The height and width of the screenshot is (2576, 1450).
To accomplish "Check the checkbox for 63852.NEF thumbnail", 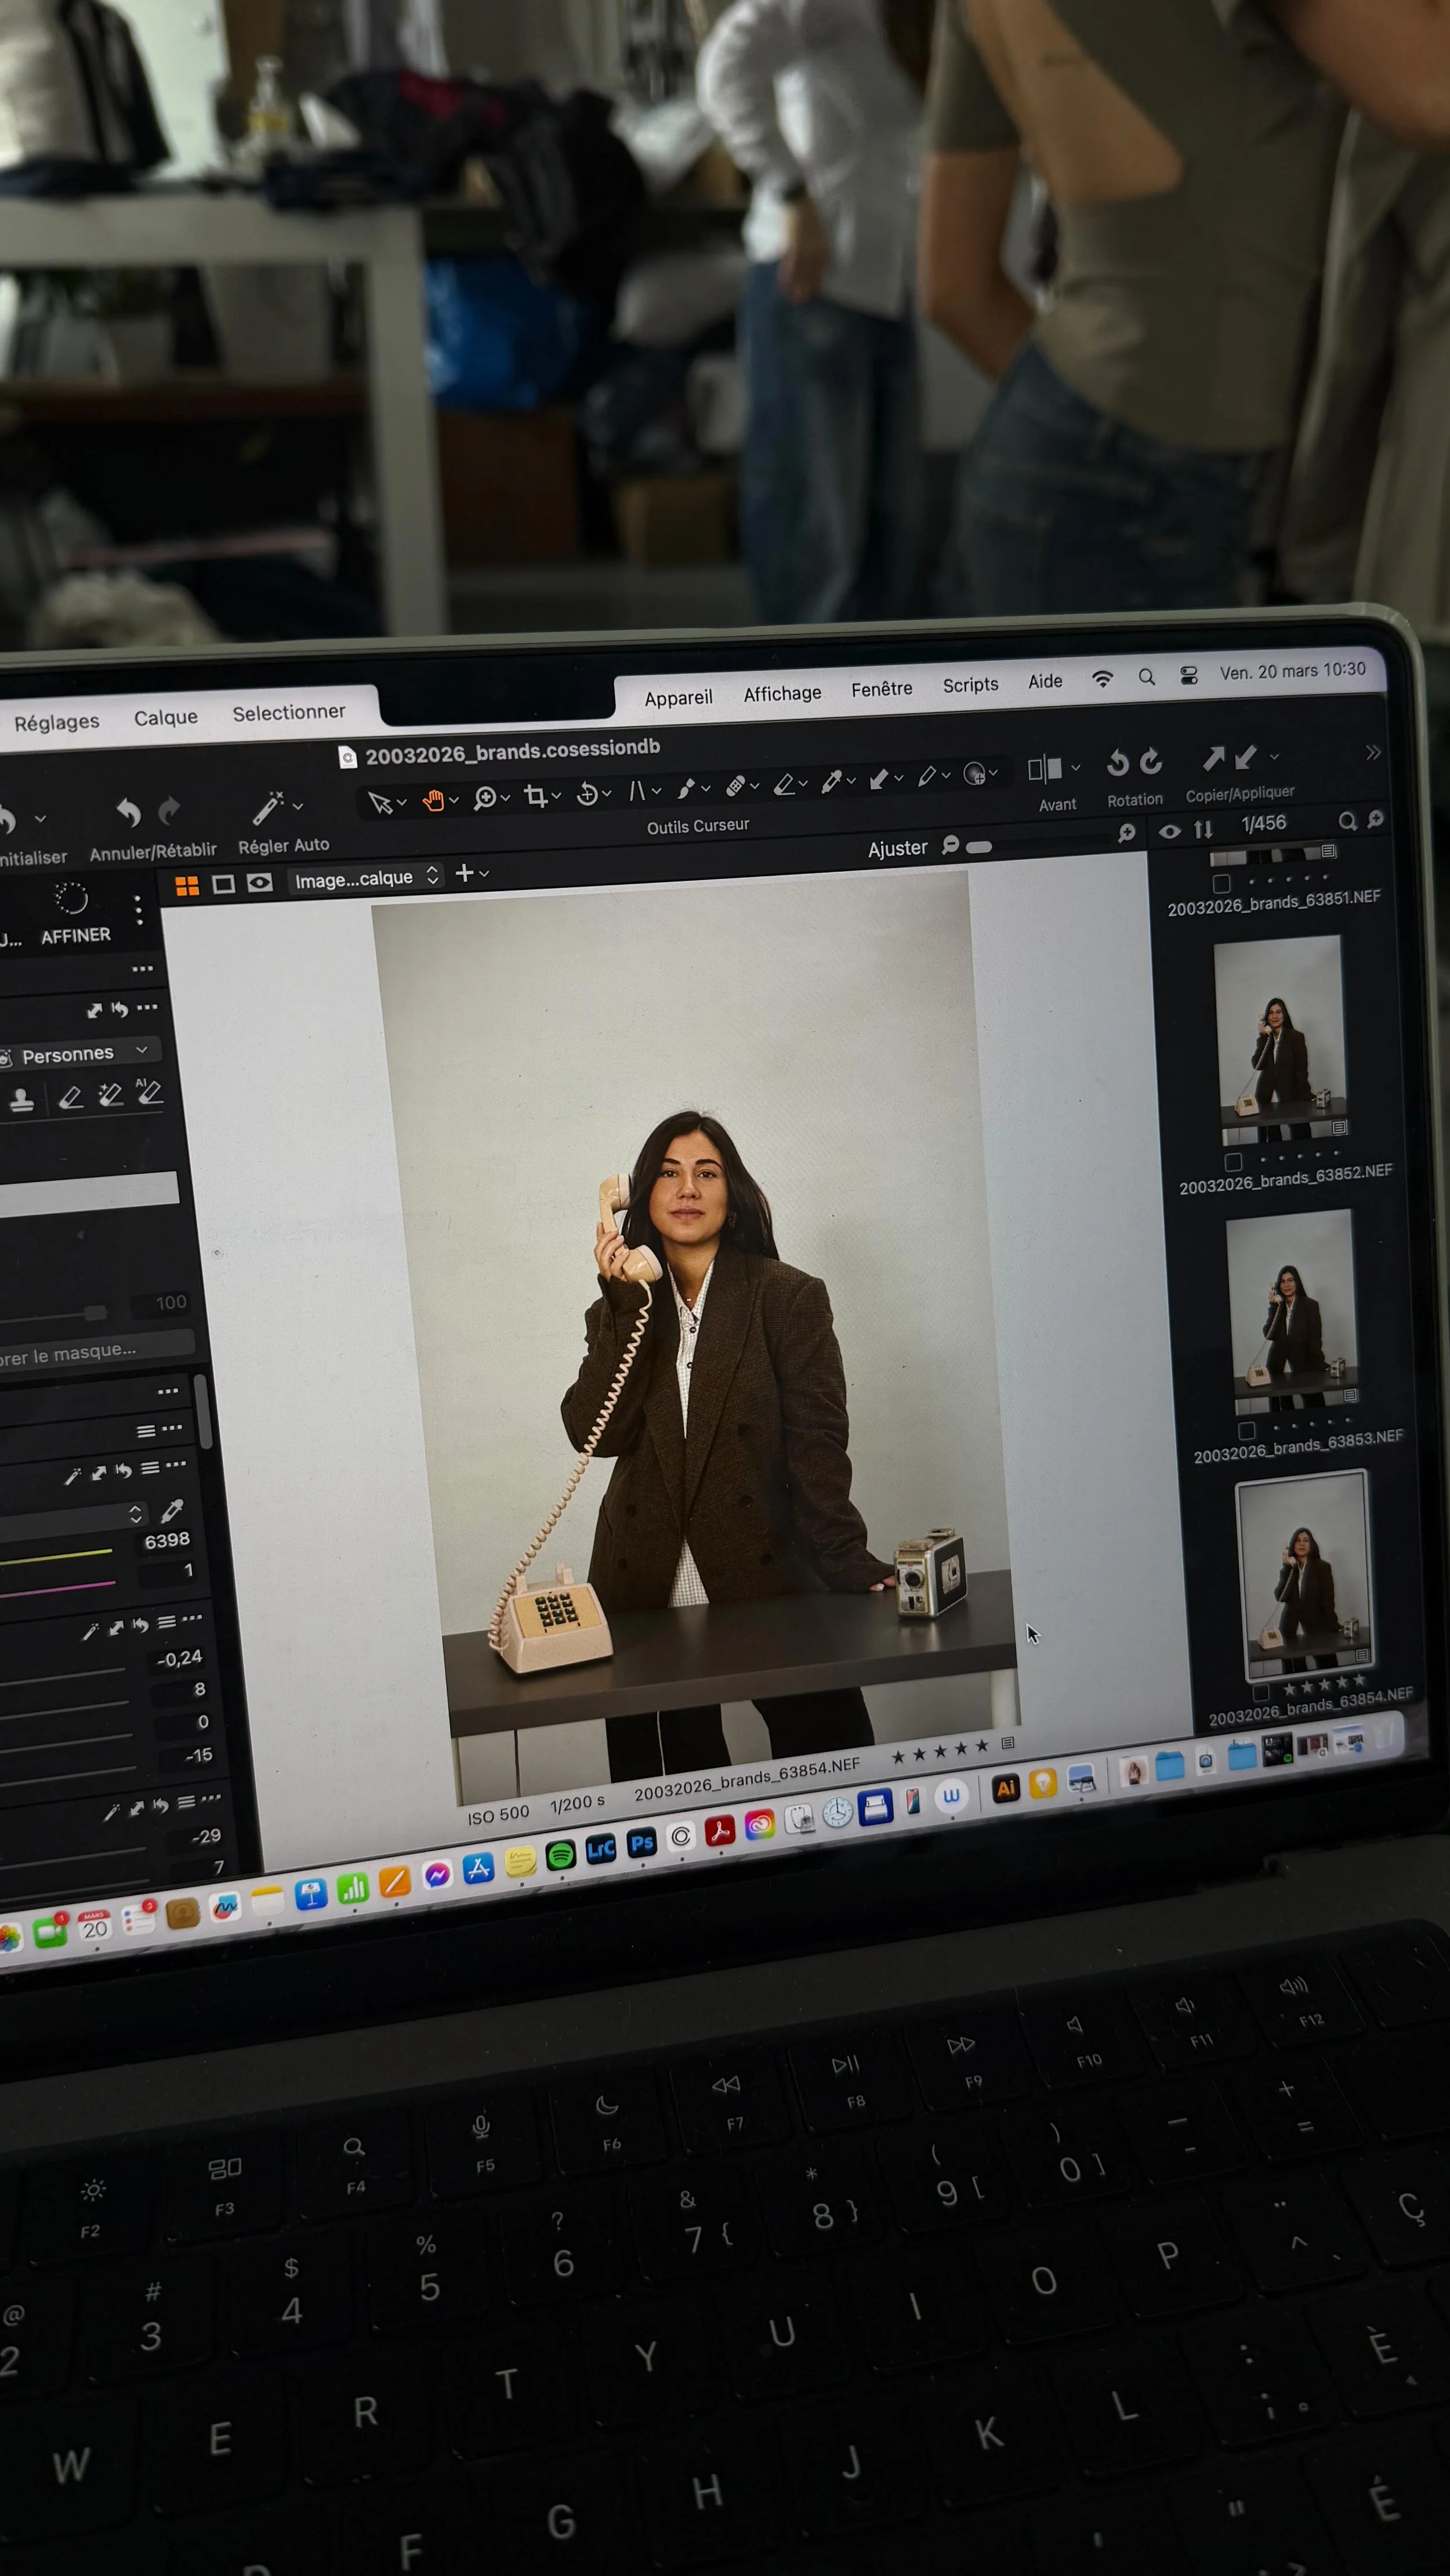I will click(x=1233, y=1162).
